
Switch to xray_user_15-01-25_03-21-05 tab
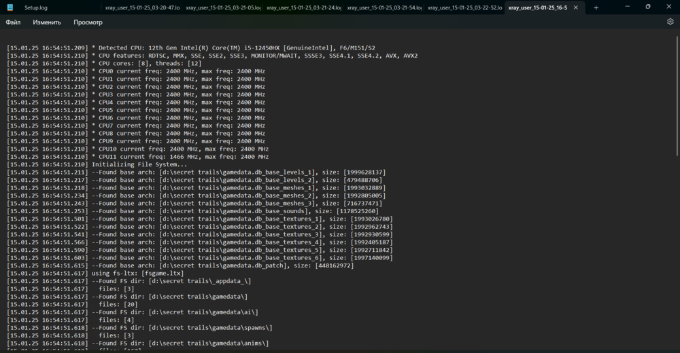pyautogui.click(x=223, y=7)
